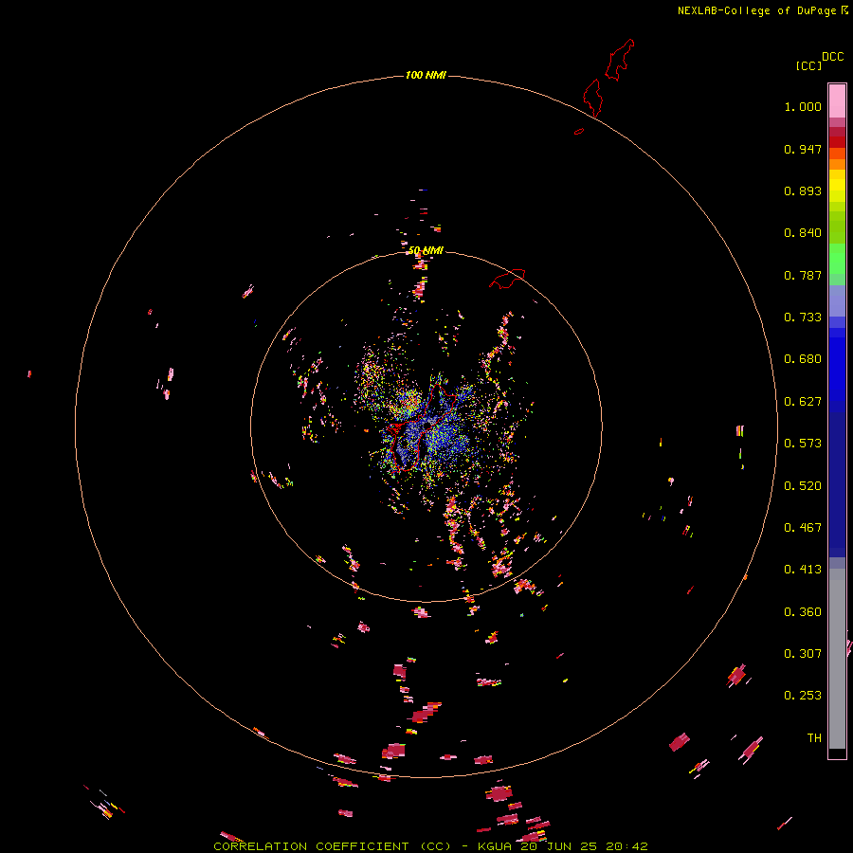Pick the red swatch on color bar
Image resolution: width=853 pixels, height=853 pixels.
837,142
